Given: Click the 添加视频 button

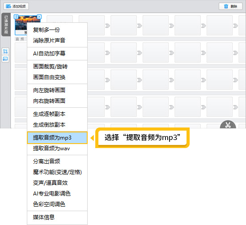Looking at the screenshot, I should pos(16,6).
